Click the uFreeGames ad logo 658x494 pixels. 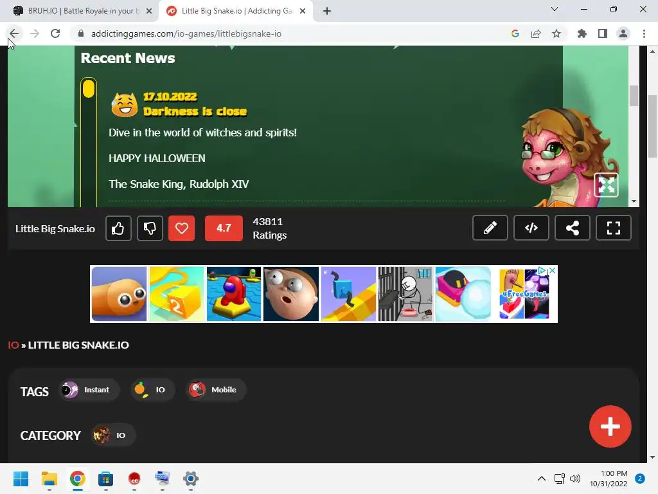[524, 294]
